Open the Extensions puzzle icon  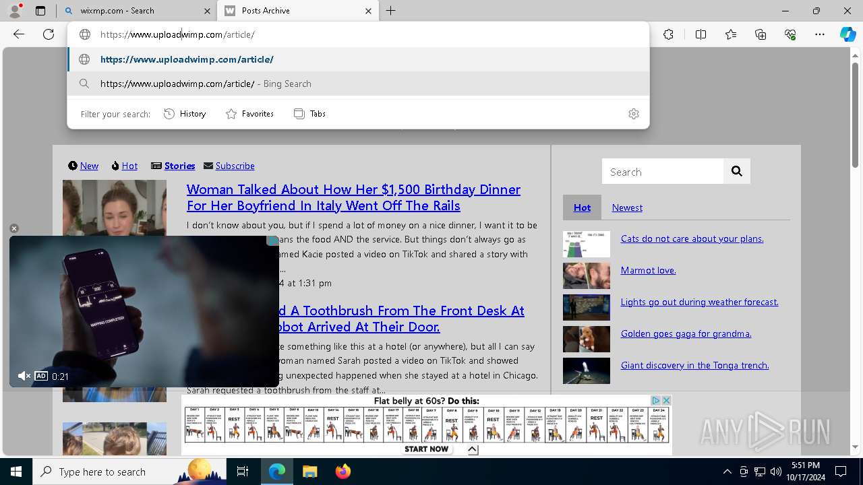668,34
